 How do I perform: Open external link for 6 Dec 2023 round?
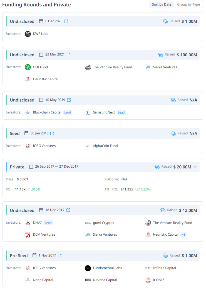pos(66,21)
